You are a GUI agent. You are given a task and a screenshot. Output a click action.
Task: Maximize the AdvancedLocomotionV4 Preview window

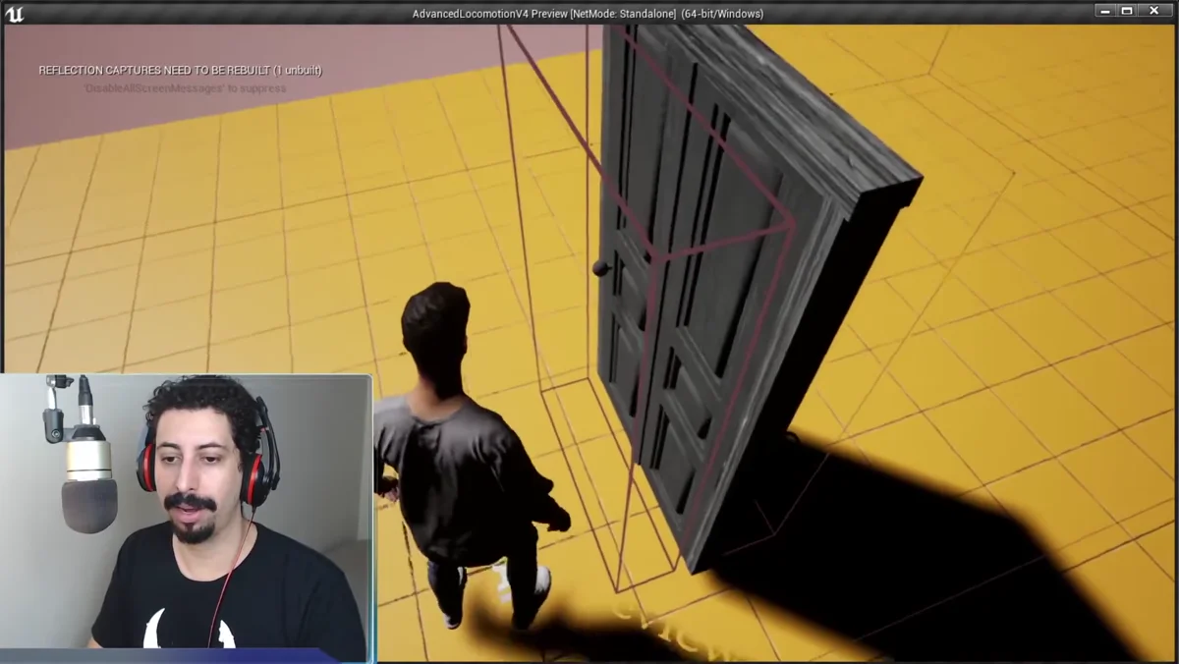(1128, 11)
